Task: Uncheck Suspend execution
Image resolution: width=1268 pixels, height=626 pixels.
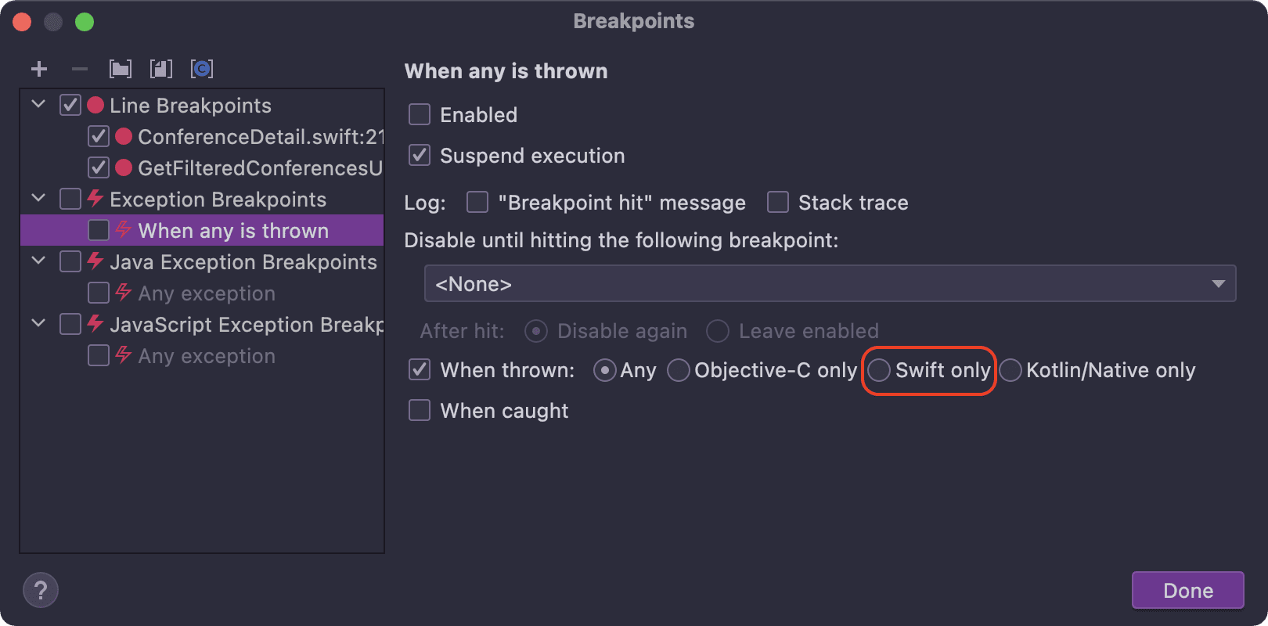Action: pyautogui.click(x=420, y=155)
